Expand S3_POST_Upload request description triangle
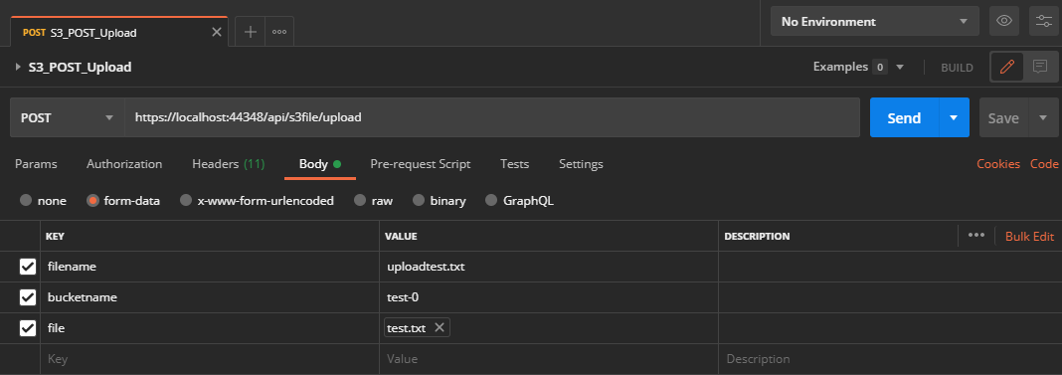The width and height of the screenshot is (1062, 375). coord(18,67)
